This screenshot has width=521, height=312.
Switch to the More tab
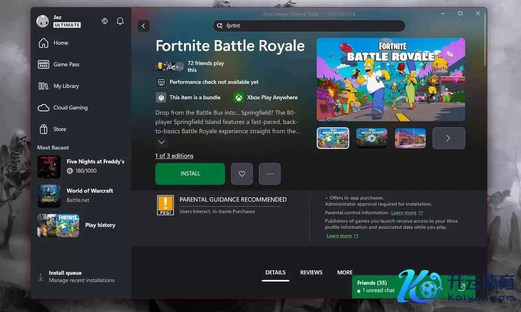coord(345,273)
